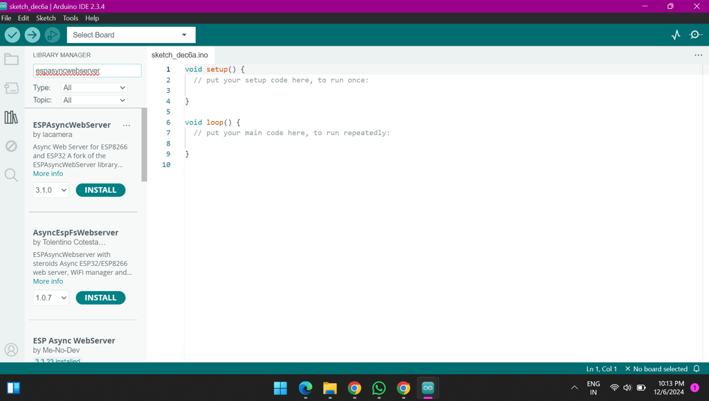
Task: Show hidden system tray icons
Action: point(574,387)
